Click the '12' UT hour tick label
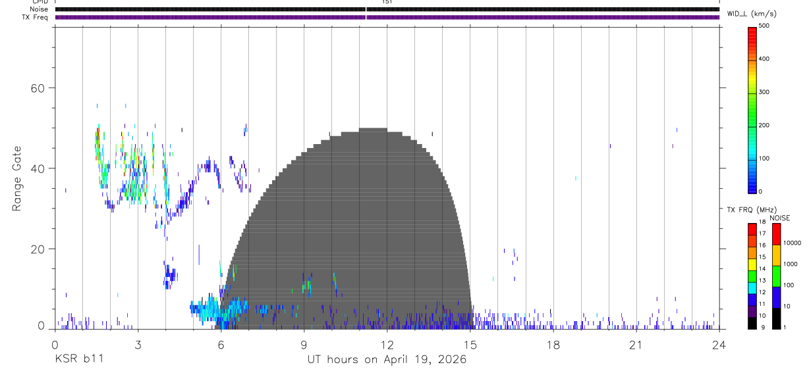The height and width of the screenshot is (373, 809). (387, 344)
